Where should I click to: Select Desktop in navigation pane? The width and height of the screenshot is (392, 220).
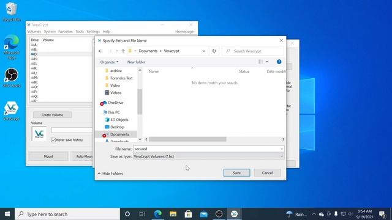point(117,127)
